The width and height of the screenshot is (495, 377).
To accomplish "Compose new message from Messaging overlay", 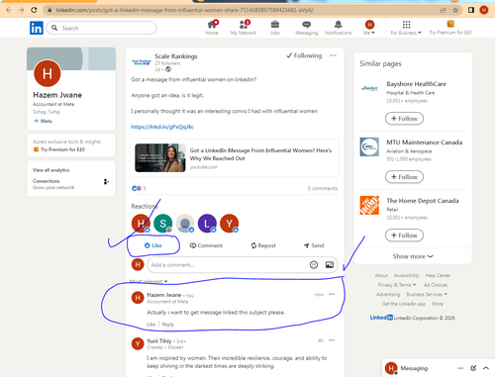I will coord(473,368).
